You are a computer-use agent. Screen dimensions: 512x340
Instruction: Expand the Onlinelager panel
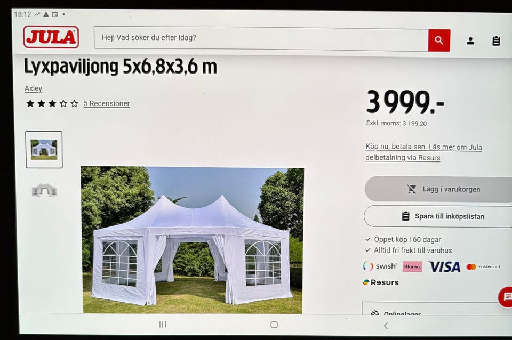437,309
